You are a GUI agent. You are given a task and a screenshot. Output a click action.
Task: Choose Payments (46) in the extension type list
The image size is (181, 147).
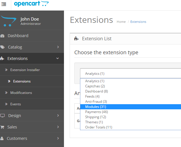pos(96,112)
